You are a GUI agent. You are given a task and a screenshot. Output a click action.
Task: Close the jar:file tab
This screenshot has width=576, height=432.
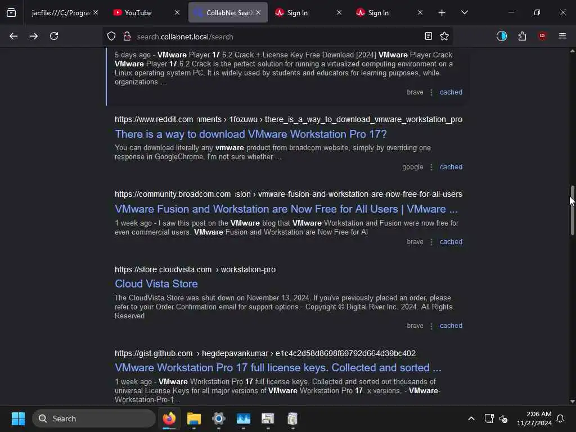coord(96,12)
